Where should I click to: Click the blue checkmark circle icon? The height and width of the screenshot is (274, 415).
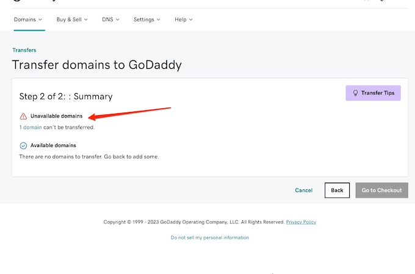tap(23, 146)
